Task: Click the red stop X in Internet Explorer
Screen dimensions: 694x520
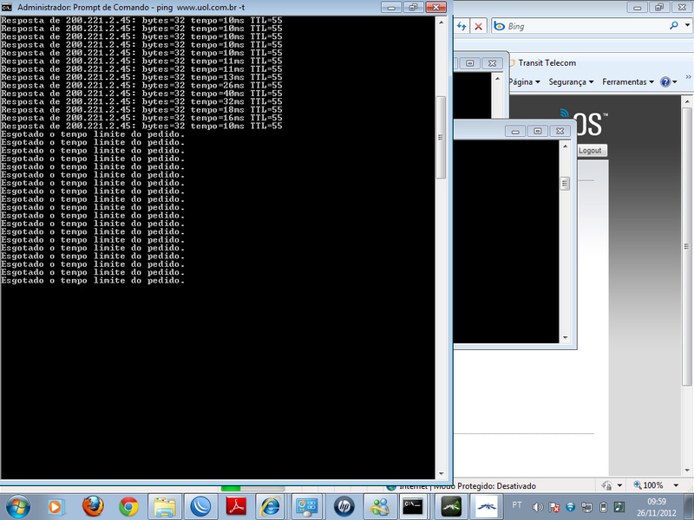Action: click(x=479, y=26)
